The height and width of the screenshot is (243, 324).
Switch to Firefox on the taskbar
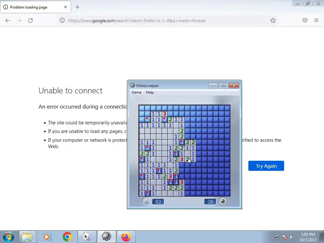[126, 237]
